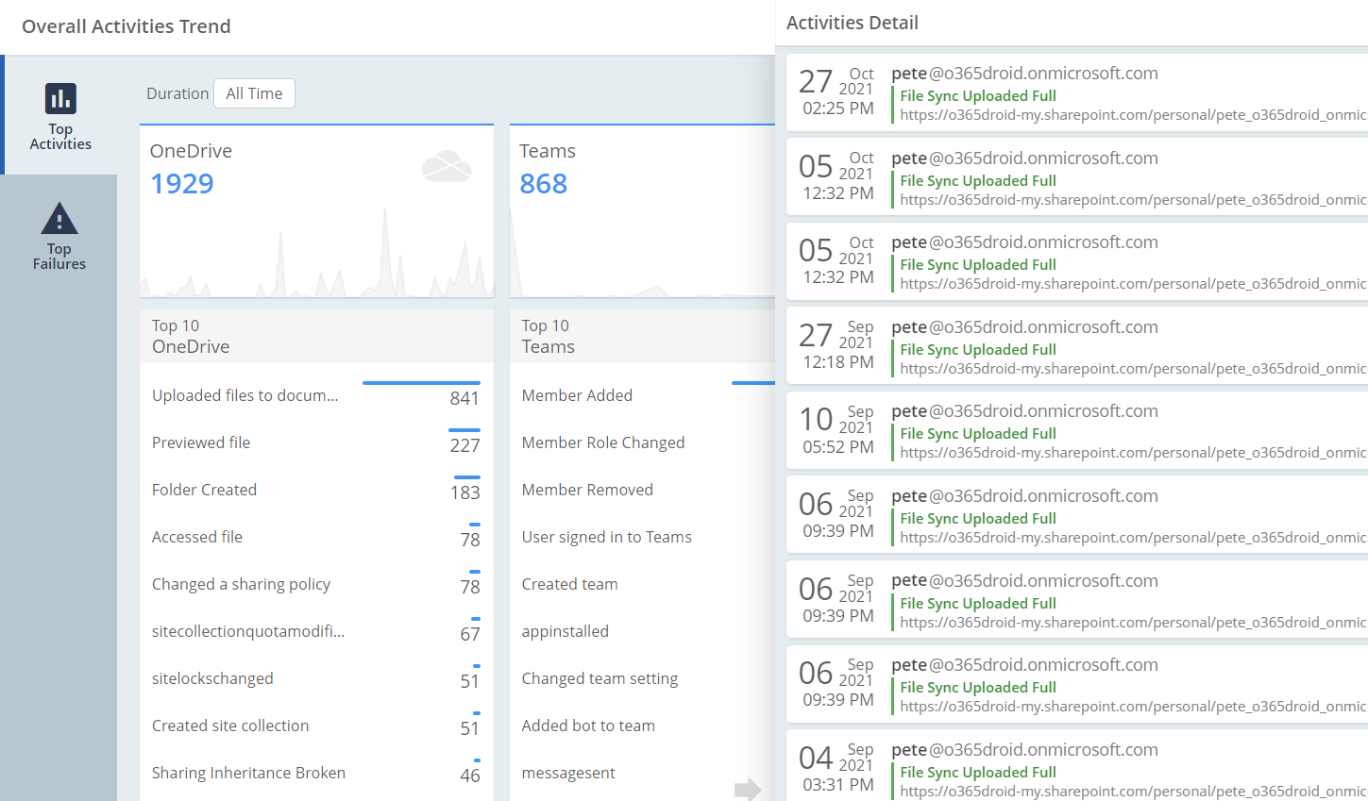Enable the User signed in to Teams entry
The image size is (1368, 801).
[x=607, y=536]
